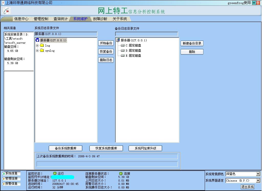Select C:固定磁盘 entry
Viewport: 262px width, 191px height.
click(x=133, y=45)
